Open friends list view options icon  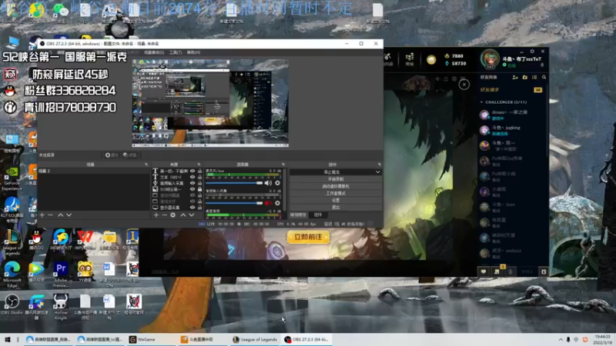[534, 78]
